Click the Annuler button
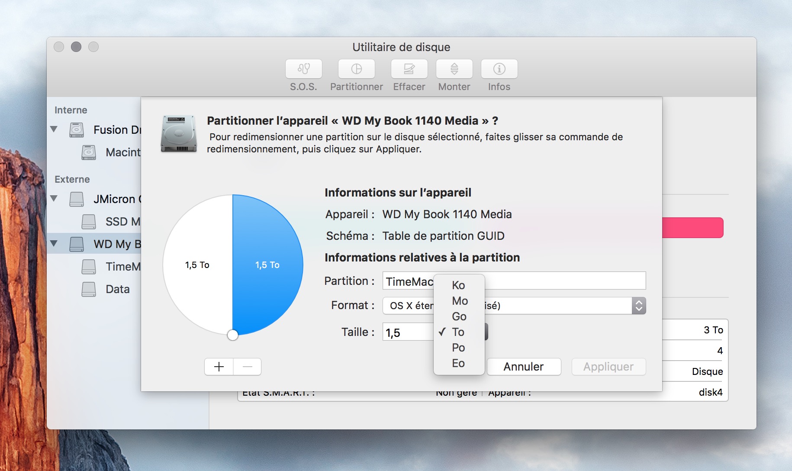This screenshot has height=471, width=792. click(524, 367)
